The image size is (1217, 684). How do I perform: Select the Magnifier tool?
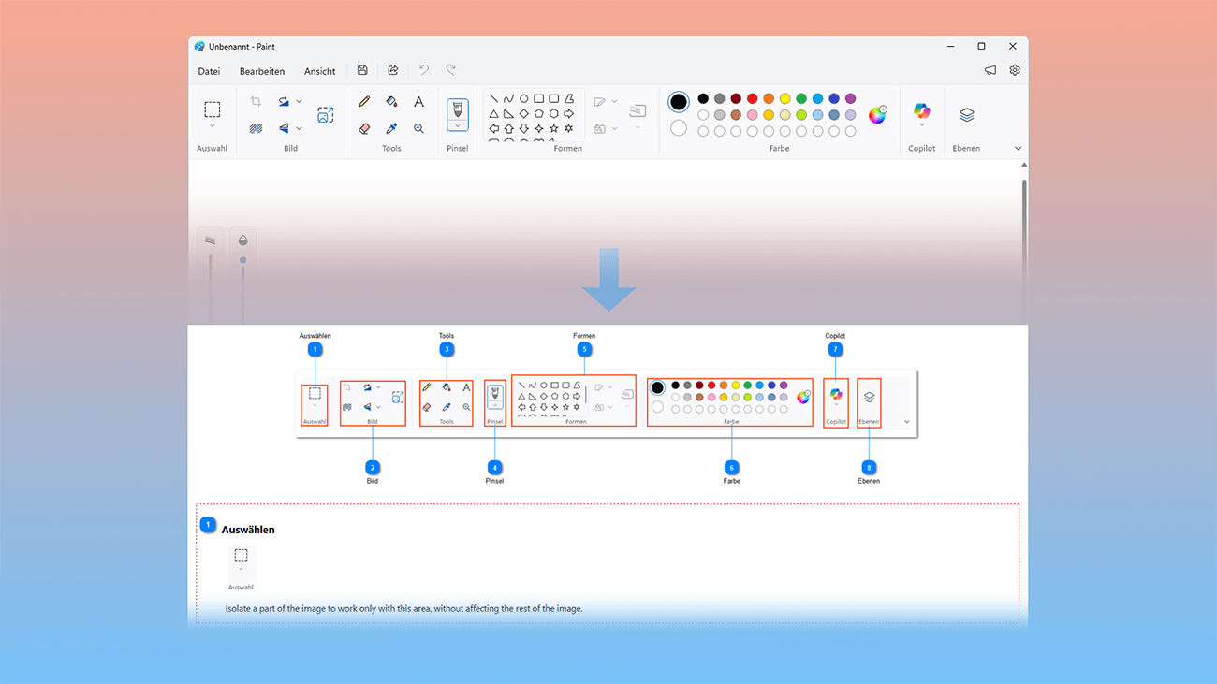point(418,128)
